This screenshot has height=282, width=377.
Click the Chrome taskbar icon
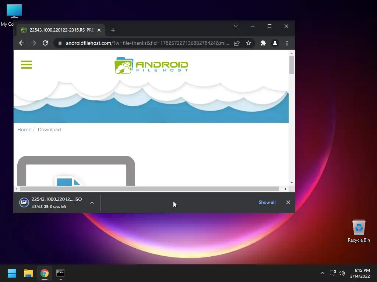click(x=45, y=273)
